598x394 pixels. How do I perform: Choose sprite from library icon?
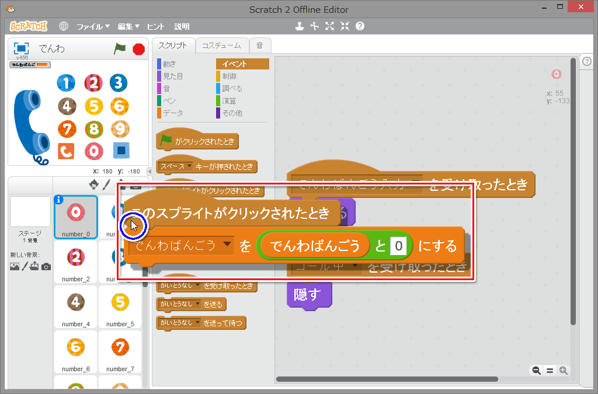click(93, 184)
